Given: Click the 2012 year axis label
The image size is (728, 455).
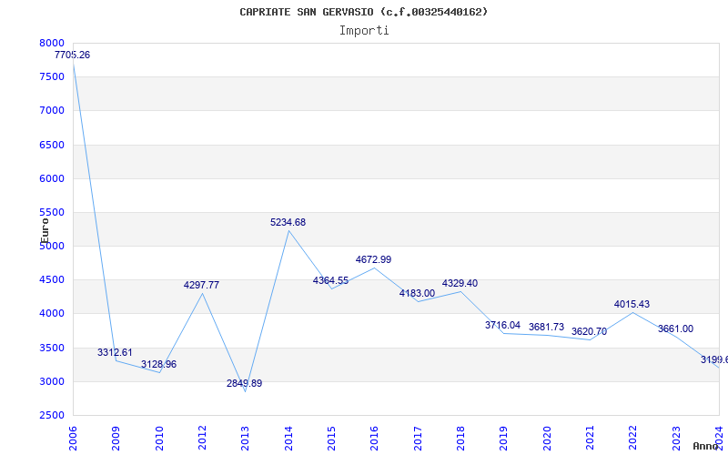Looking at the screenshot, I should click(202, 439).
